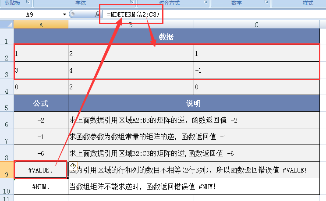Select row 9 header
326x201 pixels.
[7, 170]
